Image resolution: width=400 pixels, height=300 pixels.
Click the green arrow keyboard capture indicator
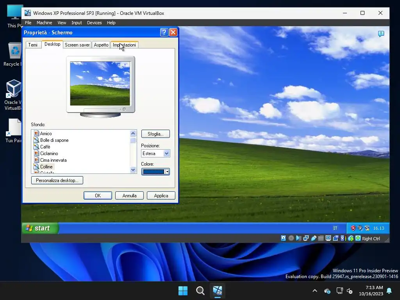click(358, 238)
